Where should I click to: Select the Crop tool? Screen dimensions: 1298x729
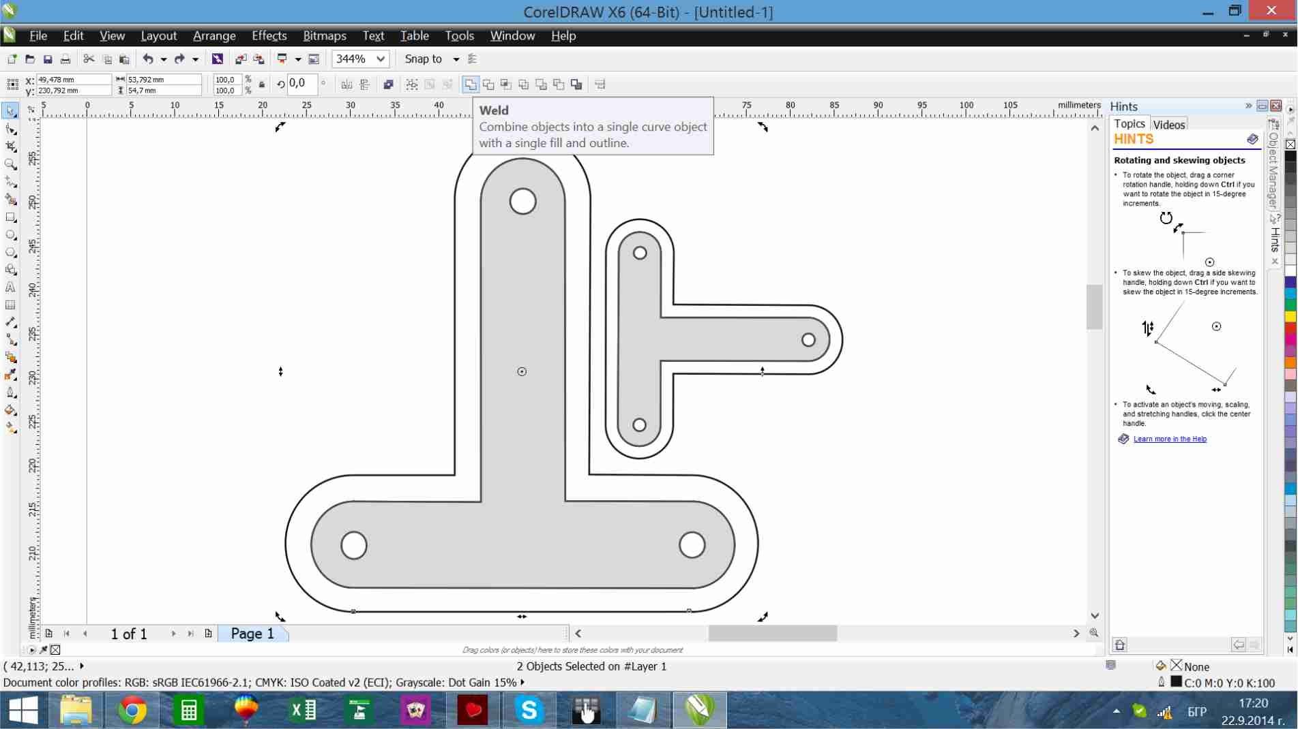[x=11, y=146]
